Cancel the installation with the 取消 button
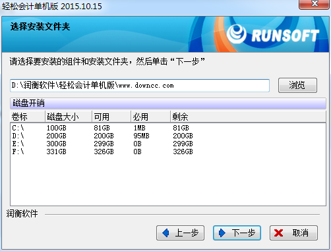 coord(293,233)
